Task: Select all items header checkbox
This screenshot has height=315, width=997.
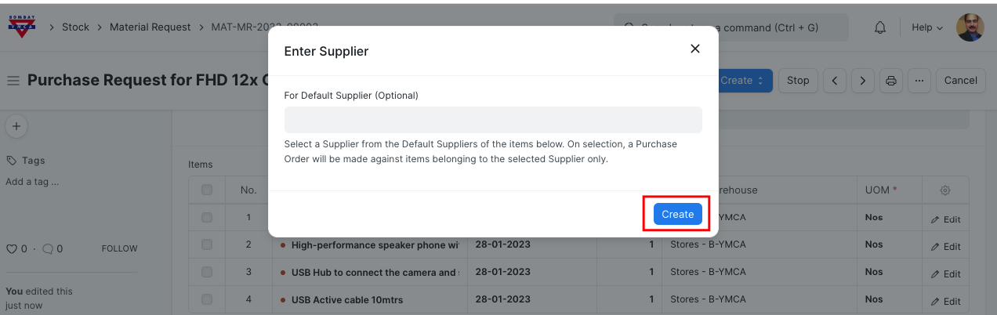Action: point(207,190)
